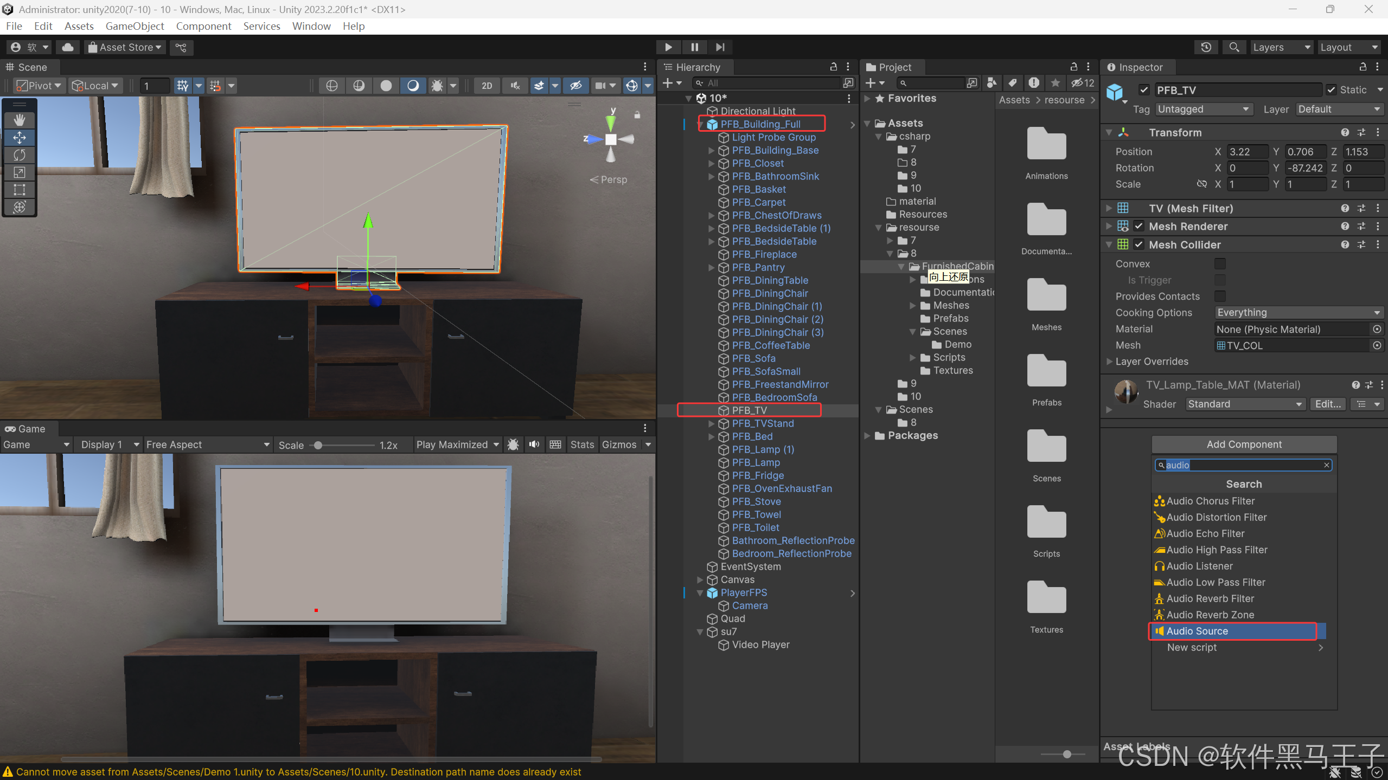Adjust the Game view Scale slider
Image resolution: width=1388 pixels, height=780 pixels.
(x=318, y=445)
